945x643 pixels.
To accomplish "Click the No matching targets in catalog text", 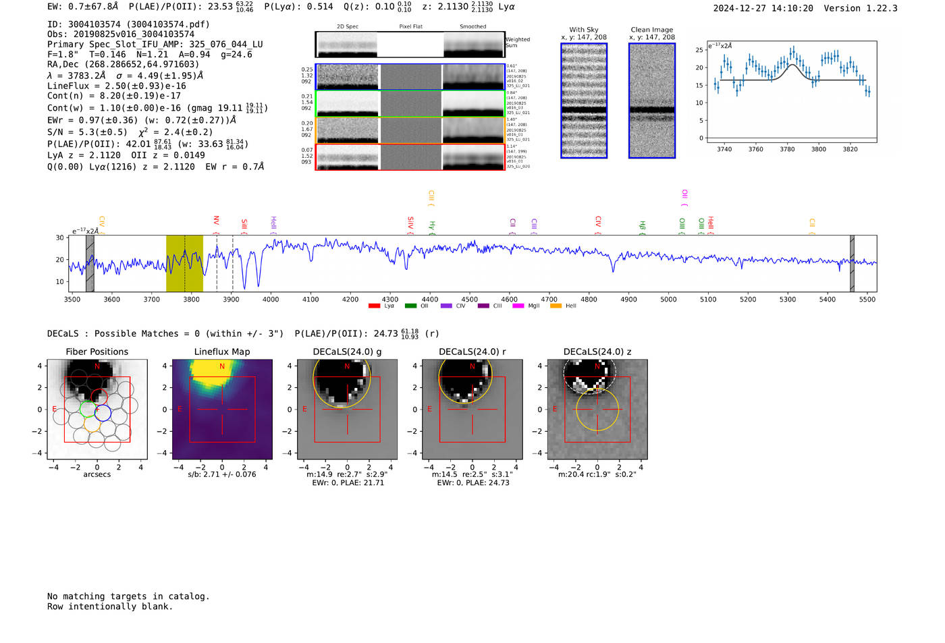I will pyautogui.click(x=128, y=596).
